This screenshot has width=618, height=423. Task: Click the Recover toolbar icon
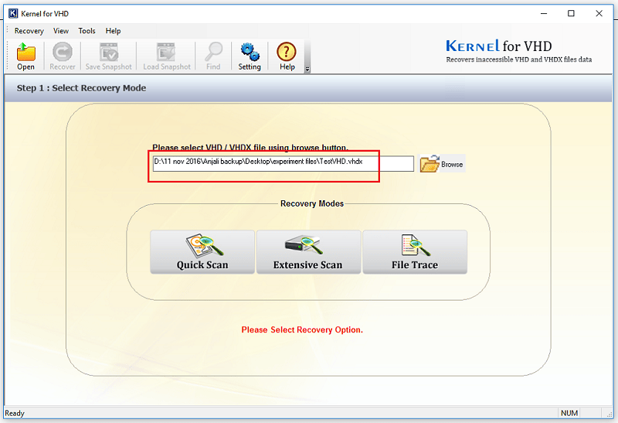click(x=63, y=56)
